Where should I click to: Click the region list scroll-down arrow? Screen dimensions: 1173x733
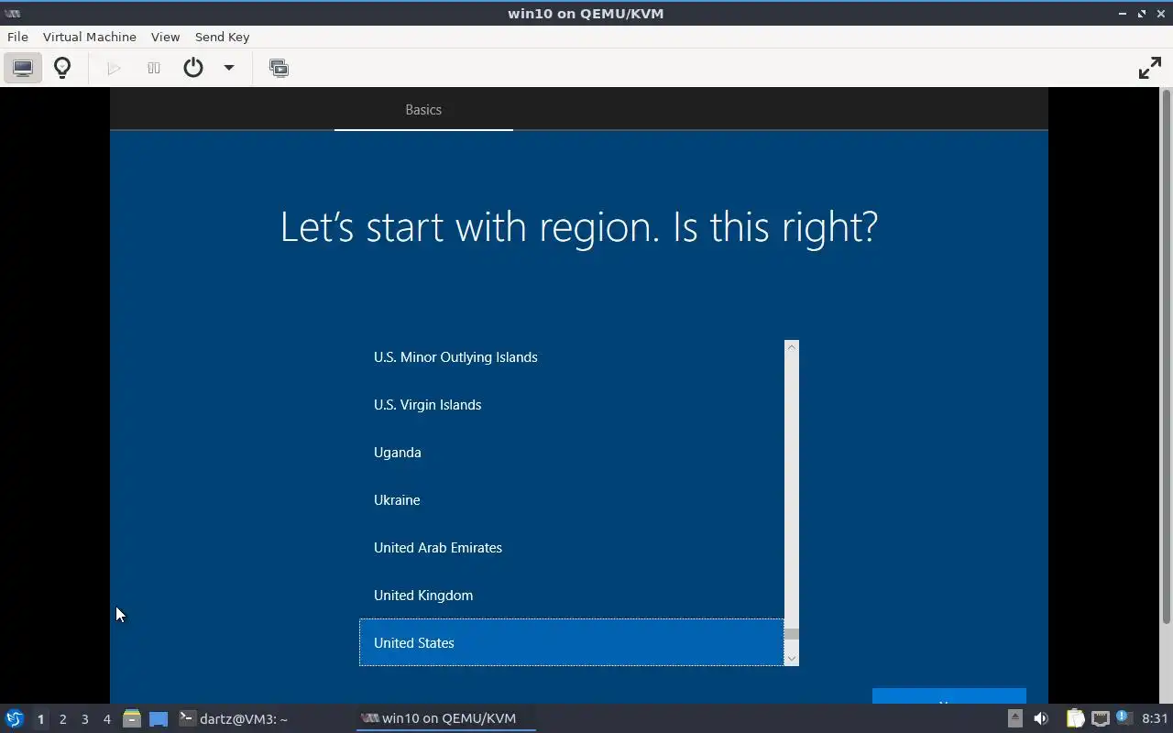point(792,658)
